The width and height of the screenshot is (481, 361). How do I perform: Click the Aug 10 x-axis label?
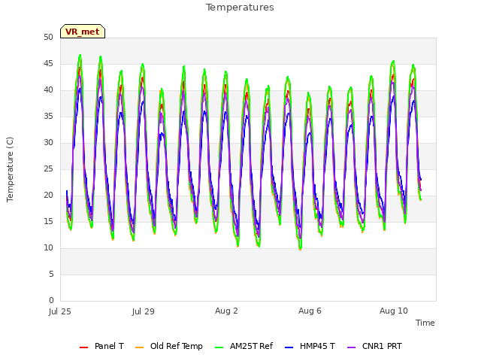(394, 311)
